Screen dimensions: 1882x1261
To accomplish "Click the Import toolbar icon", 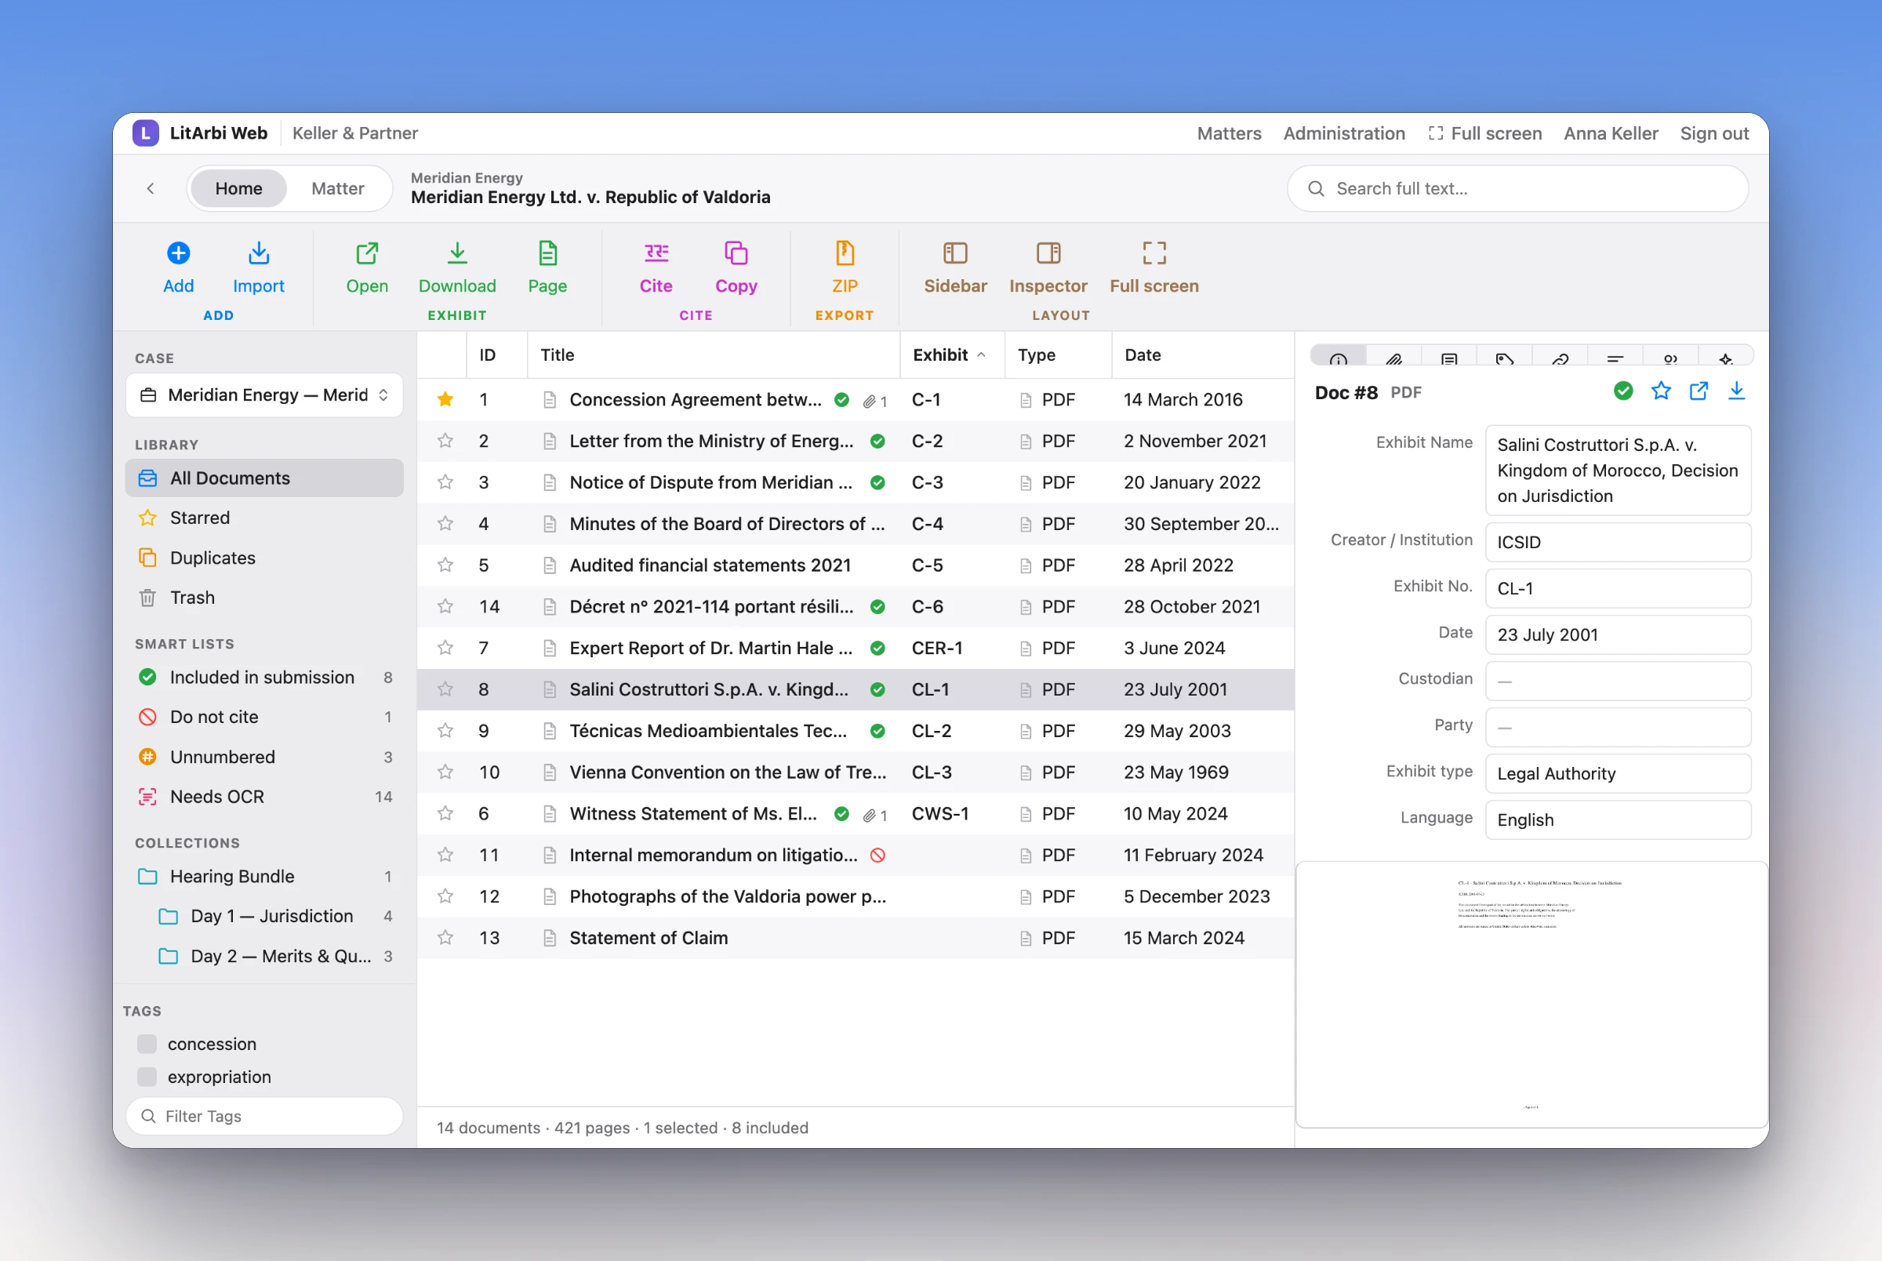I will [x=258, y=254].
